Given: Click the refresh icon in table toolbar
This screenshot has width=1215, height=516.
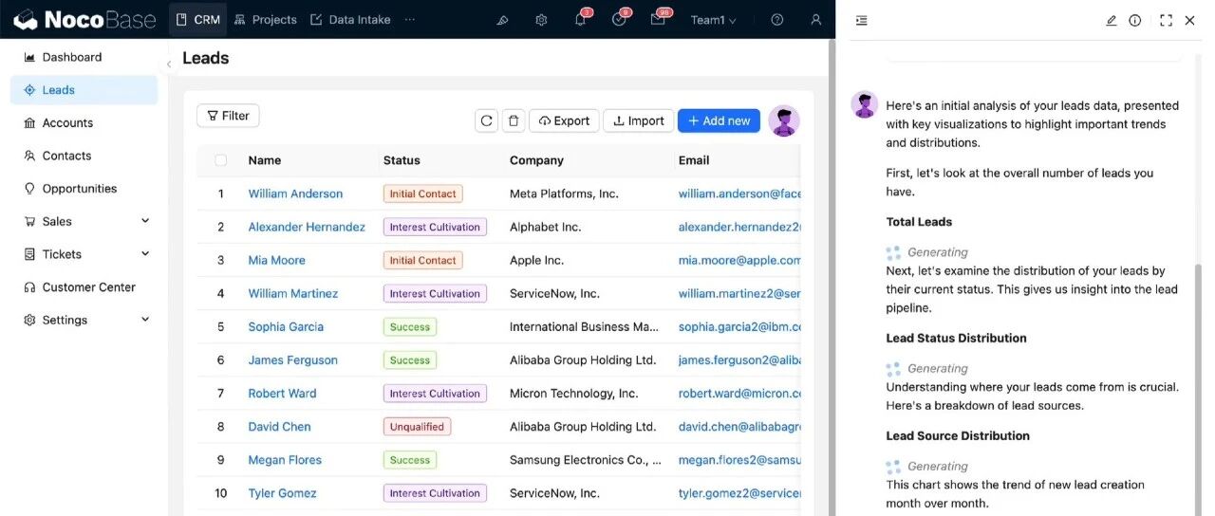Looking at the screenshot, I should [x=486, y=120].
